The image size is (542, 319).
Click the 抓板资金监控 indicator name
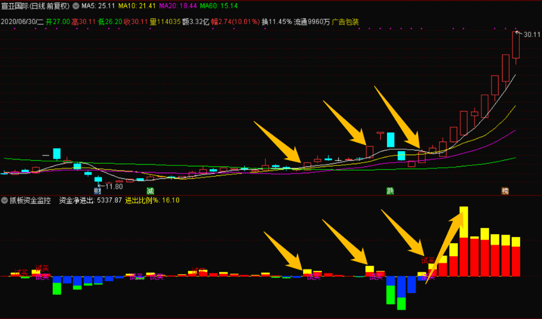point(30,200)
